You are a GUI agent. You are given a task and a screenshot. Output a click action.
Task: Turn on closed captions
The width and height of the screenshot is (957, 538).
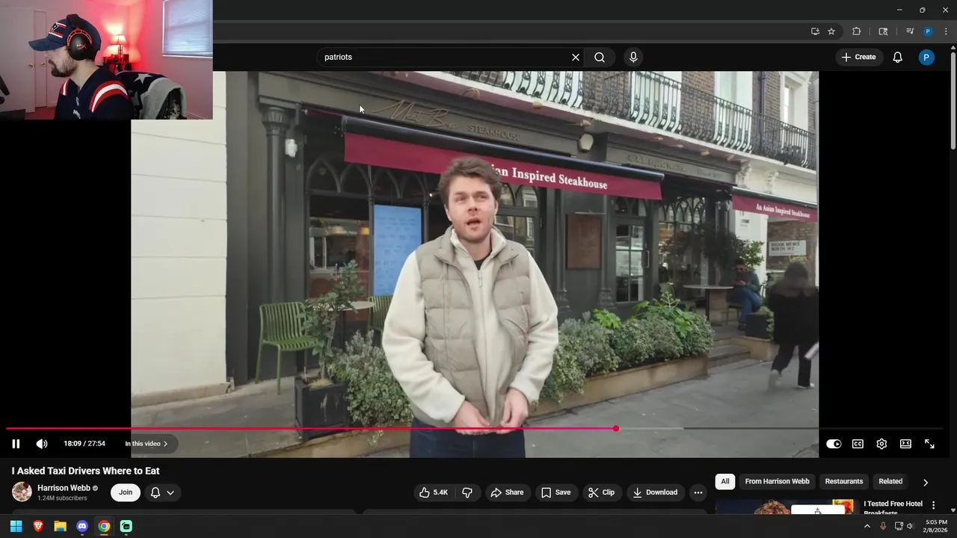(x=858, y=444)
